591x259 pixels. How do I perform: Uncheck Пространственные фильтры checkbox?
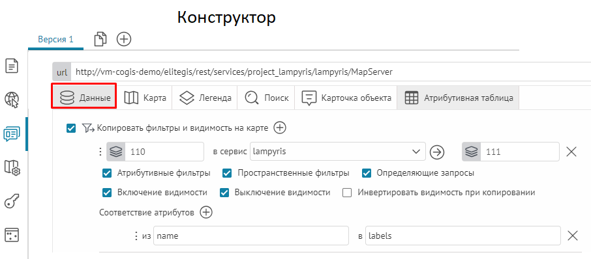point(227,173)
